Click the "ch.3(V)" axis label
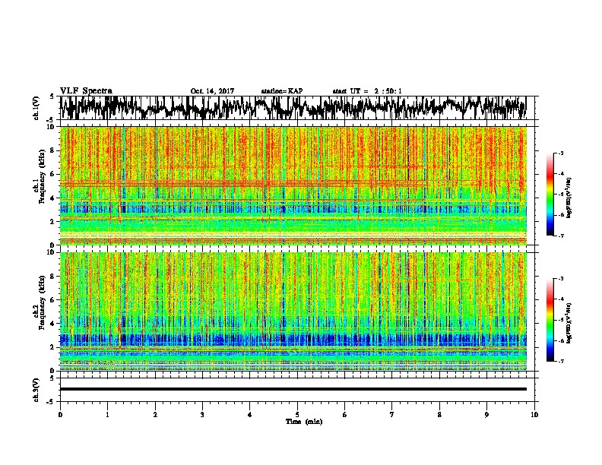The width and height of the screenshot is (602, 465). (36, 390)
